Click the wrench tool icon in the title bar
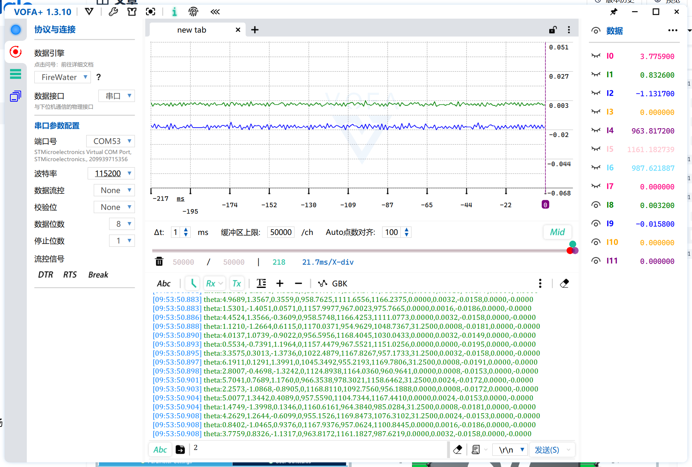This screenshot has width=692, height=467. [x=113, y=12]
